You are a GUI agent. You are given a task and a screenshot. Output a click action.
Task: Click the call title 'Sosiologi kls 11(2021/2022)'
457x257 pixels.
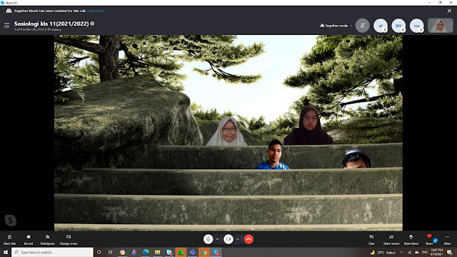click(51, 24)
